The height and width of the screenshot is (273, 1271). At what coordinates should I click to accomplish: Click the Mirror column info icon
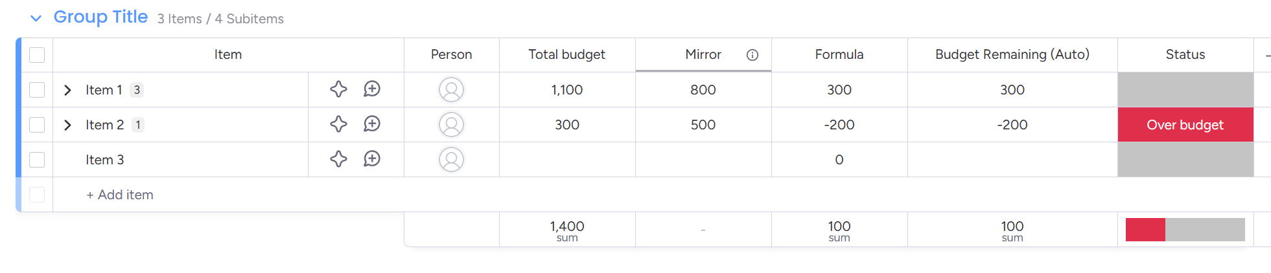tap(752, 55)
